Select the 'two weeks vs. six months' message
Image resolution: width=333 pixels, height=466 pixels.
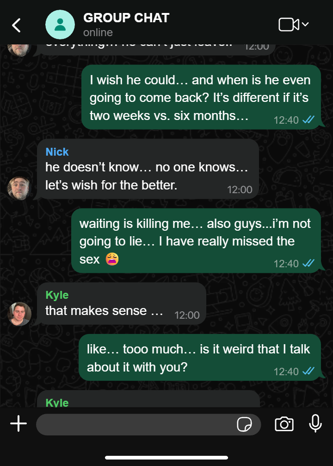click(201, 97)
